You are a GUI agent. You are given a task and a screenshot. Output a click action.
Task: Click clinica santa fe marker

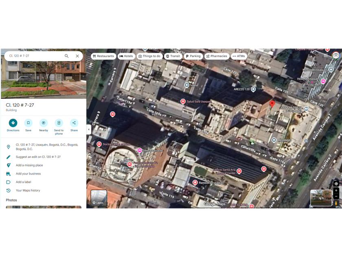pos(139,151)
